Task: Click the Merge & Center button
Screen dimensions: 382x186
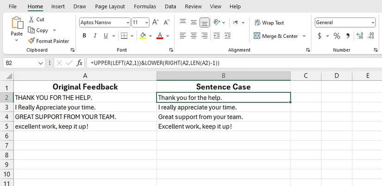Action: (x=276, y=36)
